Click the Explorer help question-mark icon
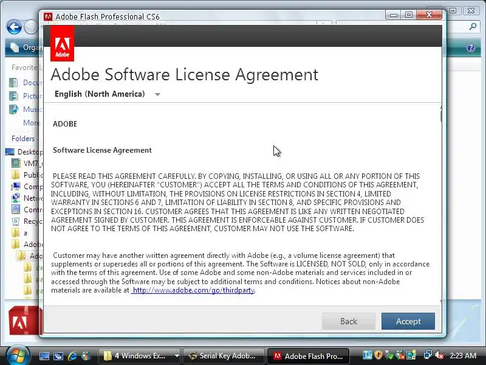Viewport: 486px width, 365px height. point(470,47)
